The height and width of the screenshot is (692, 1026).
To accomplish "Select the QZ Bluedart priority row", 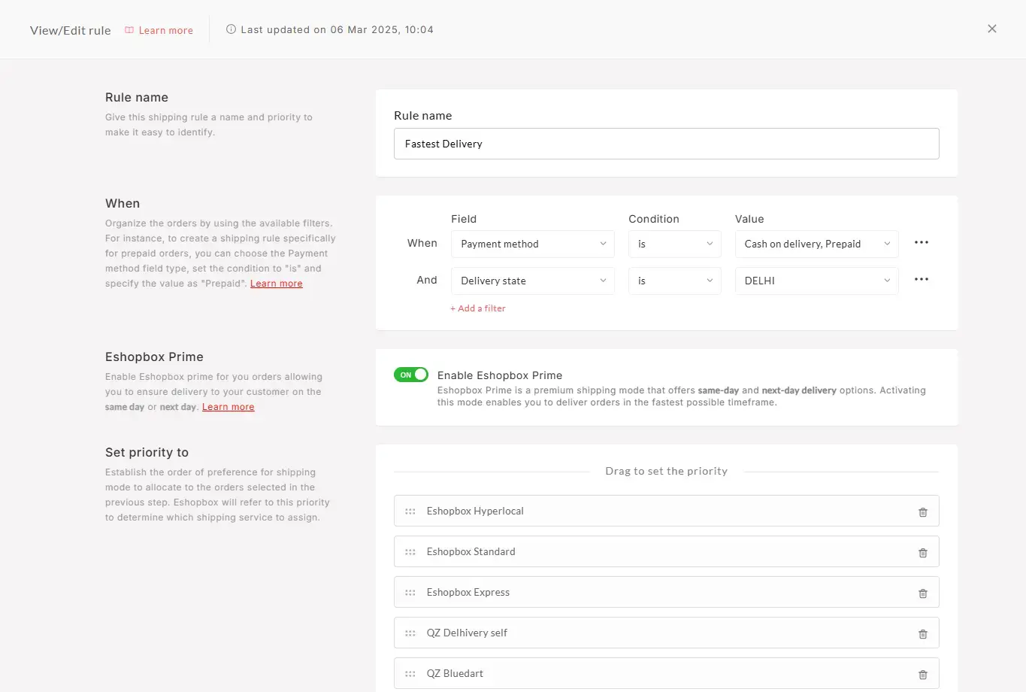I will 667,673.
